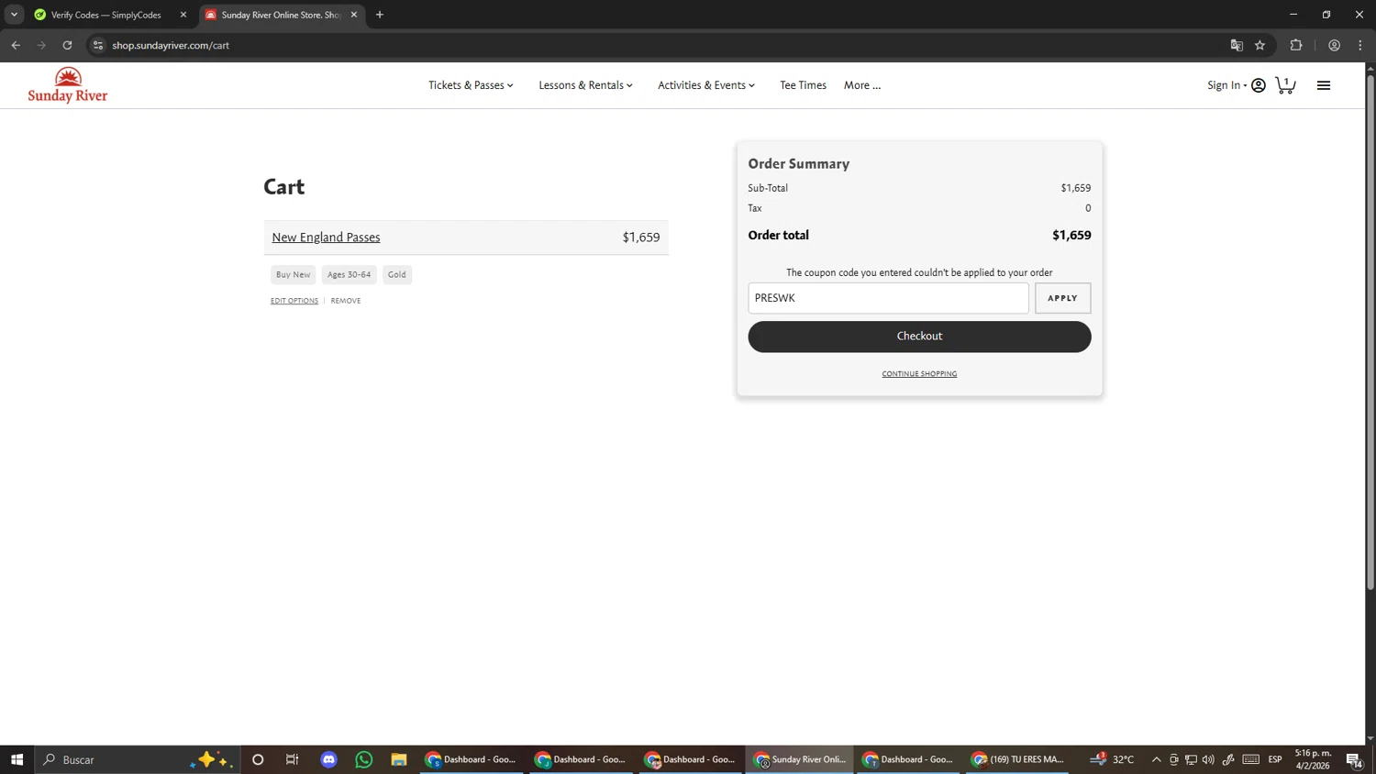Image resolution: width=1376 pixels, height=774 pixels.
Task: Click the Buy New tag
Action: click(294, 274)
